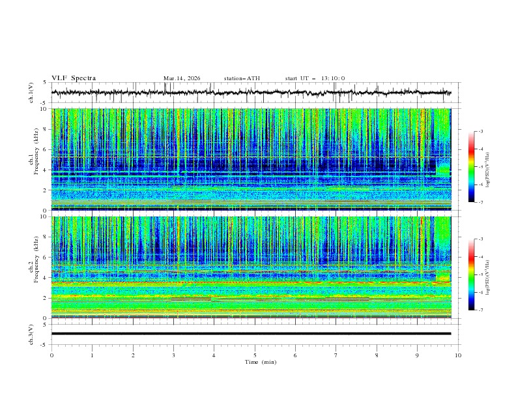Select the date text "Mar.14, 2026"
Screen dimensions: 516x399
coord(182,78)
